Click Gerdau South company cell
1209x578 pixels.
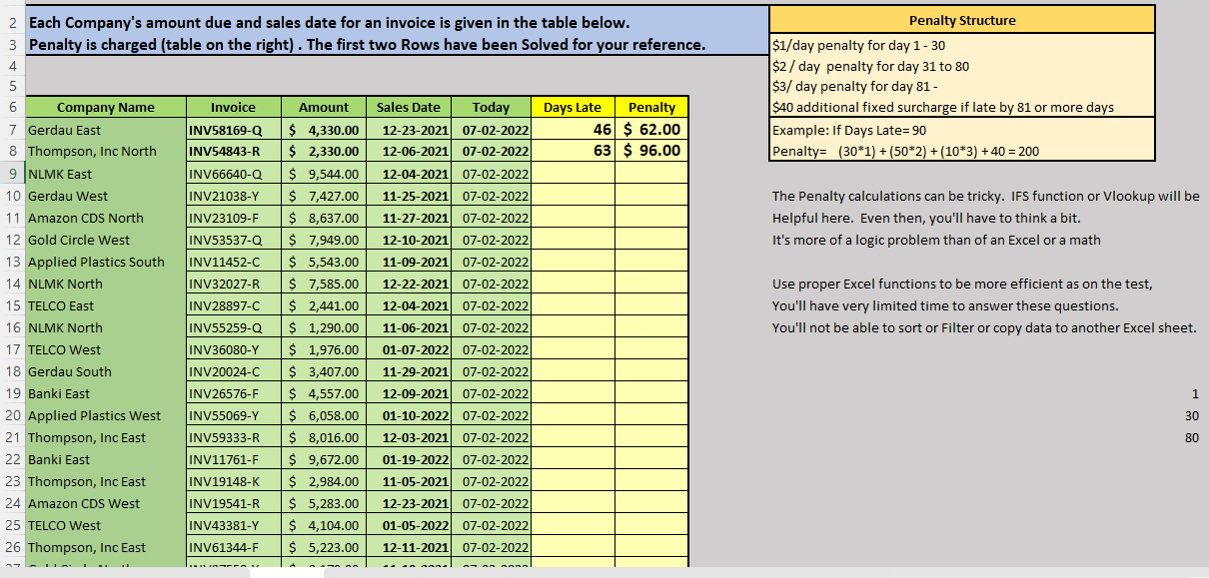(x=106, y=371)
